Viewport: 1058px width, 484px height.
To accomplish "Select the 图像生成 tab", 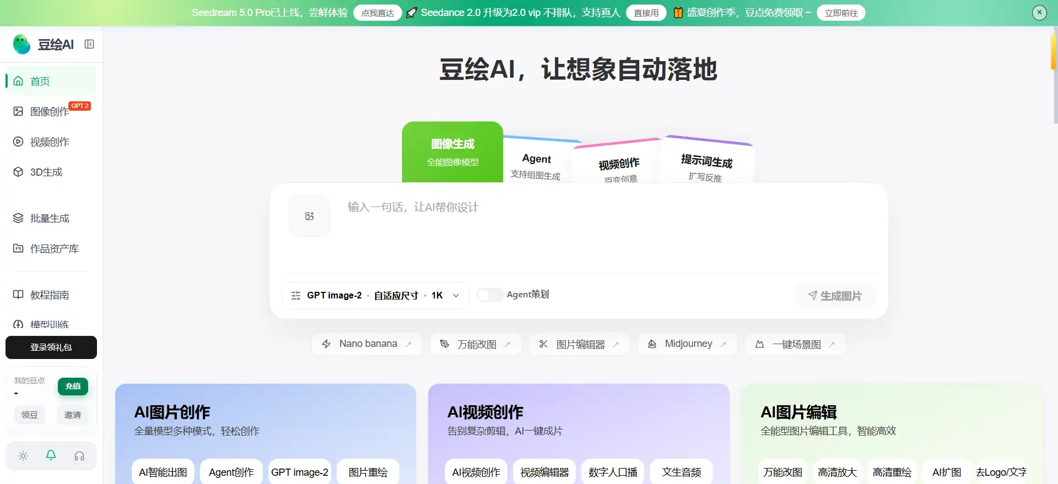I will point(452,152).
